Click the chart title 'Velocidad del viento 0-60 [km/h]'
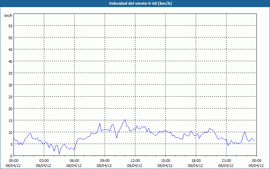 (140, 3)
